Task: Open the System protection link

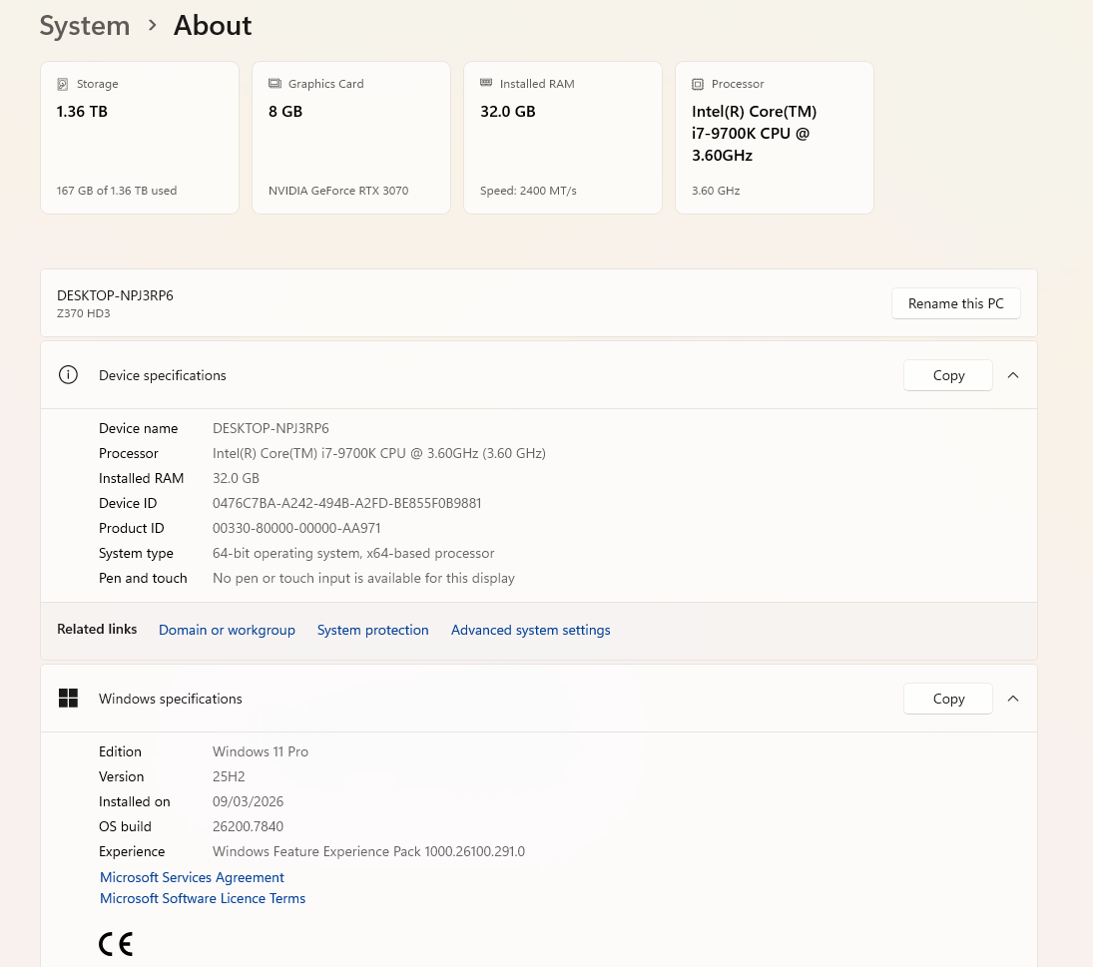Action: 372,630
